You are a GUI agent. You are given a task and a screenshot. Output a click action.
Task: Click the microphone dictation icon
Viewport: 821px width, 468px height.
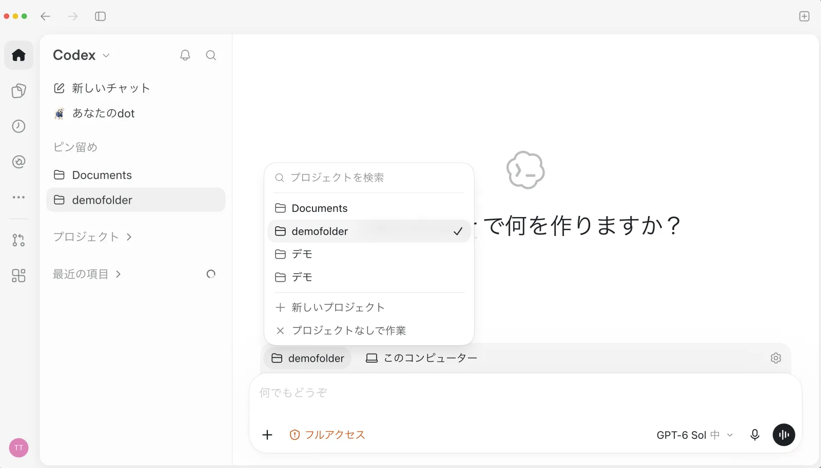755,435
